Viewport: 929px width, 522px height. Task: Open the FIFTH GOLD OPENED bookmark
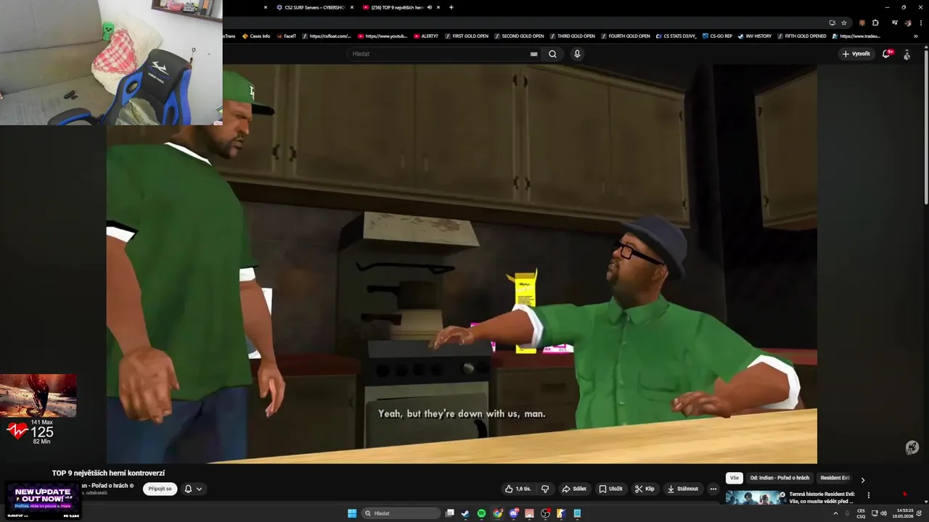pyautogui.click(x=802, y=36)
